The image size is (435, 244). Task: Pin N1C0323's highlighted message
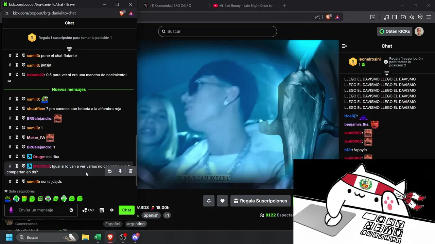(120, 171)
